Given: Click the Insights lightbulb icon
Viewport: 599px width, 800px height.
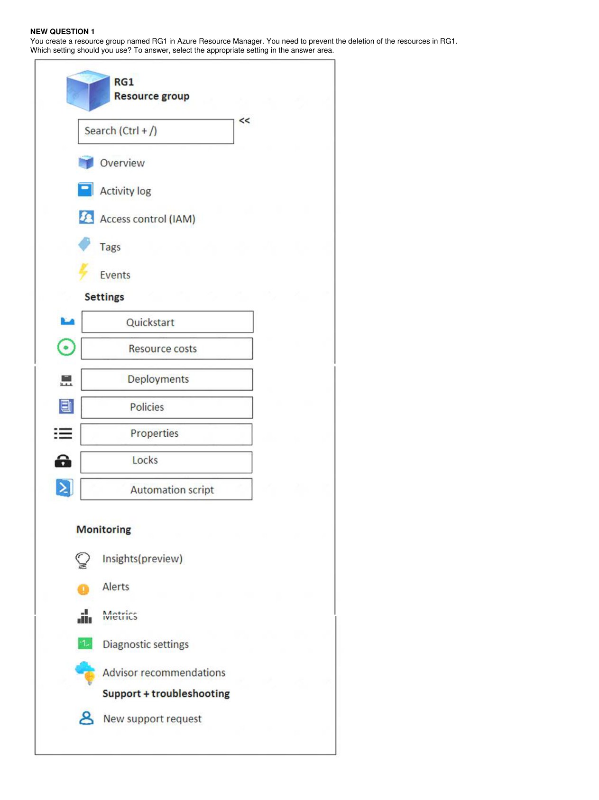Looking at the screenshot, I should coord(83,560).
